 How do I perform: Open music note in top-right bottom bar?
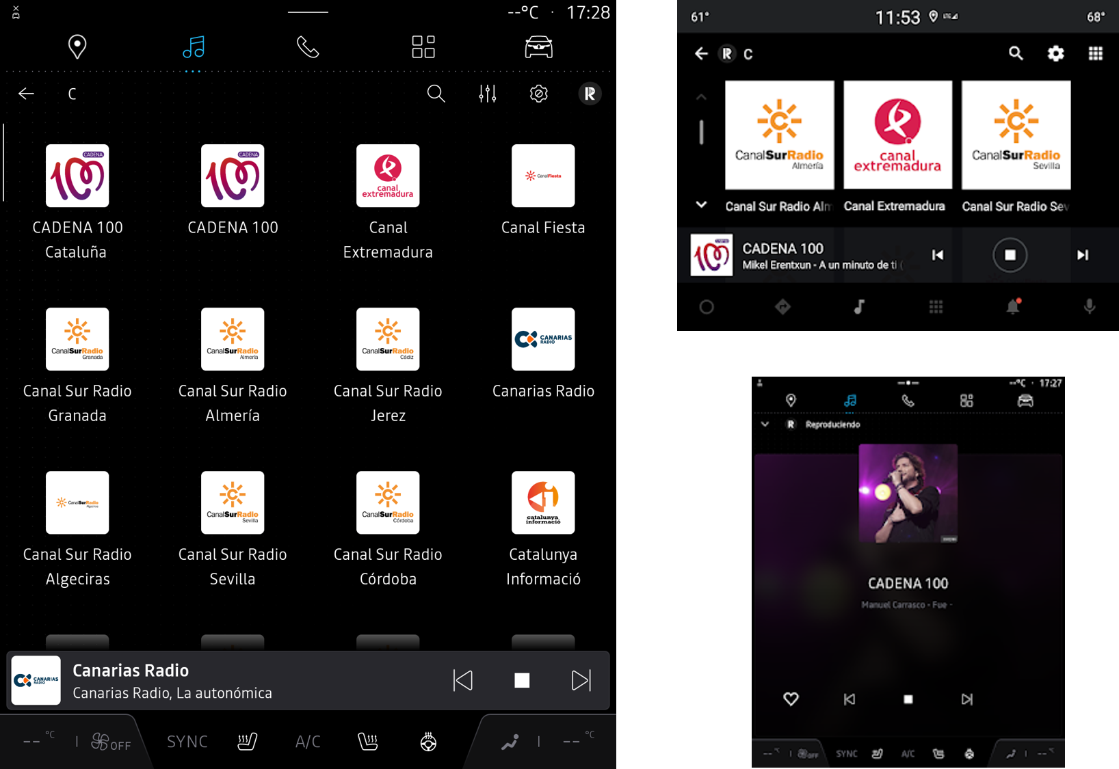coord(860,307)
